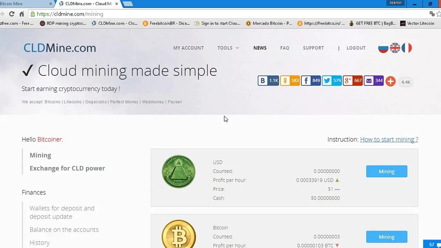Switch language to English UK flag
Screen dimensions: 441x248
coord(395,48)
